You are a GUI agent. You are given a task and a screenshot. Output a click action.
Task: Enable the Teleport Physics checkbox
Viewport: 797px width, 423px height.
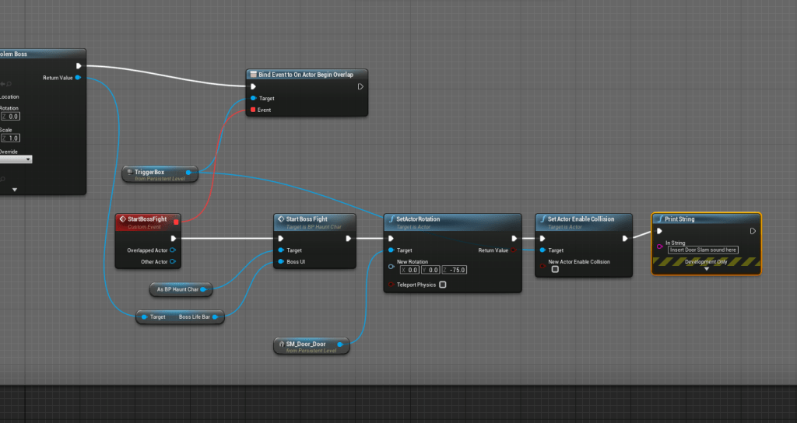click(443, 285)
